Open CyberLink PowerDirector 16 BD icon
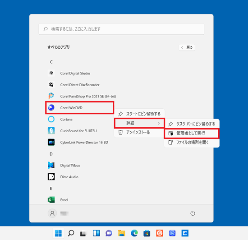 coord(51,142)
